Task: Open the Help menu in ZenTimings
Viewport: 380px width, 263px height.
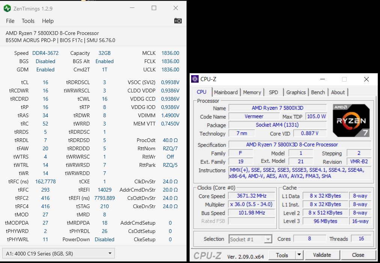Action: click(x=48, y=21)
